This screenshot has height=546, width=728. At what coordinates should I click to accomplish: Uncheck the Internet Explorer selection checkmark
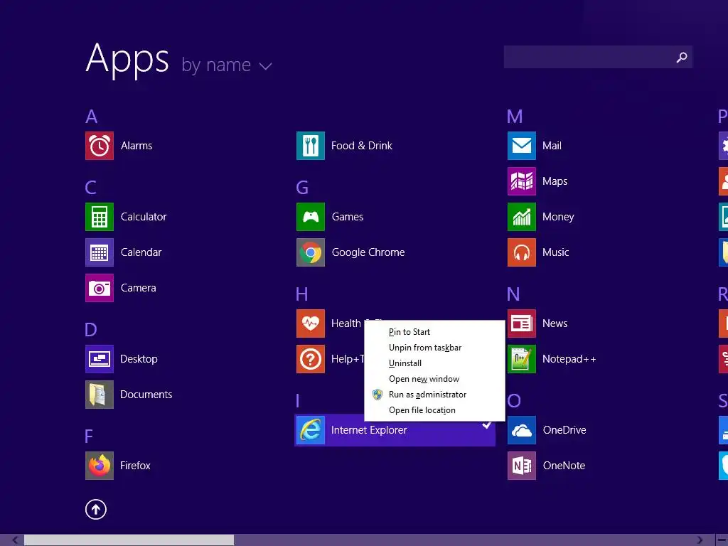click(x=486, y=424)
